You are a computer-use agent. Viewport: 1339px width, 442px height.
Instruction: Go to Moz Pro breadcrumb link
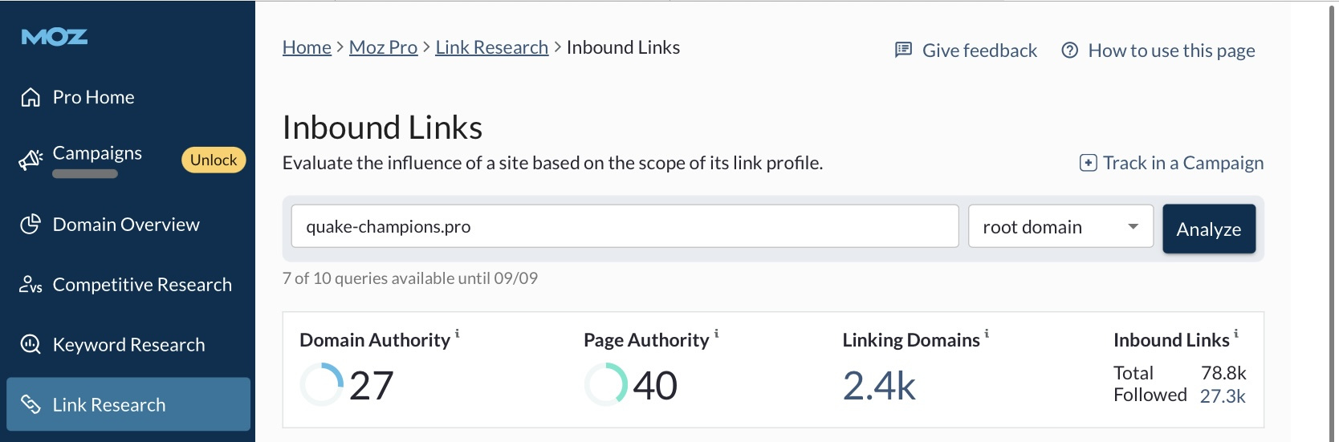383,47
